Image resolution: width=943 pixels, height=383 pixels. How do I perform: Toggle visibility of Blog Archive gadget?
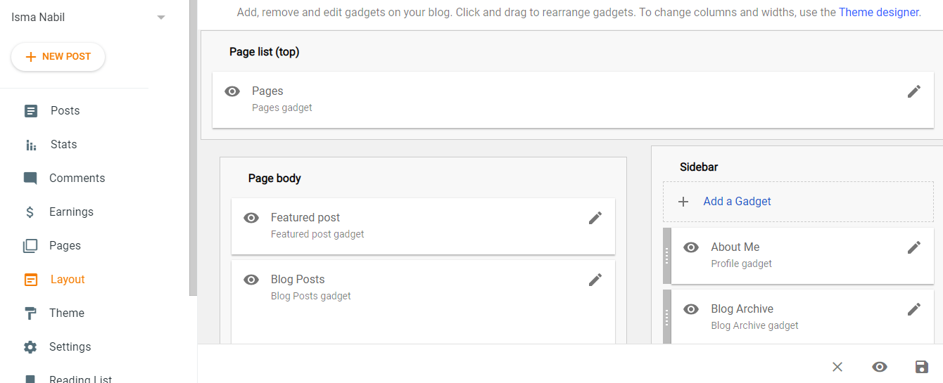pyautogui.click(x=691, y=309)
